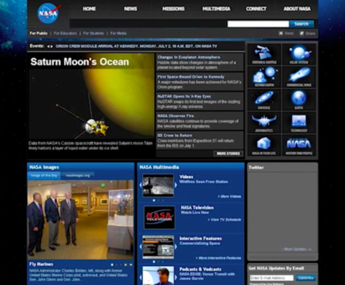This screenshot has height=285, width=345.
Task: Open the MULTIMEDIA menu
Action: [216, 9]
